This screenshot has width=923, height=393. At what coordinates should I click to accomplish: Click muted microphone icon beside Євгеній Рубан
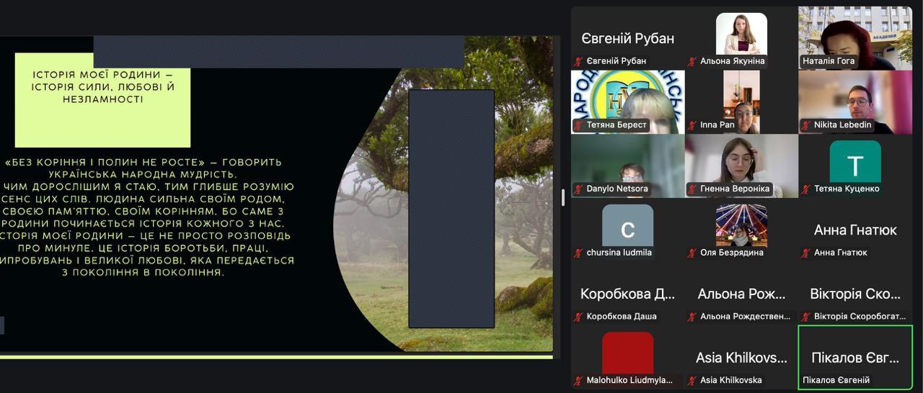578,61
